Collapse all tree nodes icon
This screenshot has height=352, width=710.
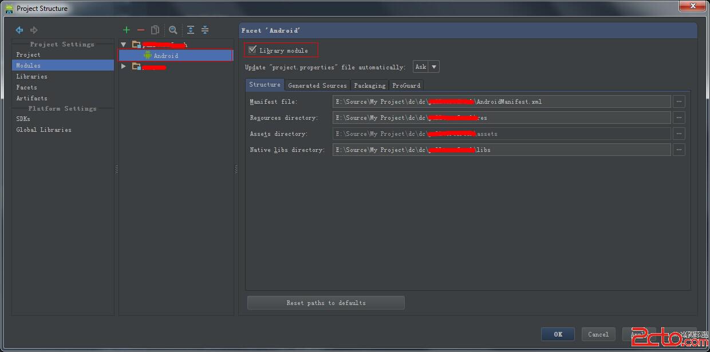[205, 30]
